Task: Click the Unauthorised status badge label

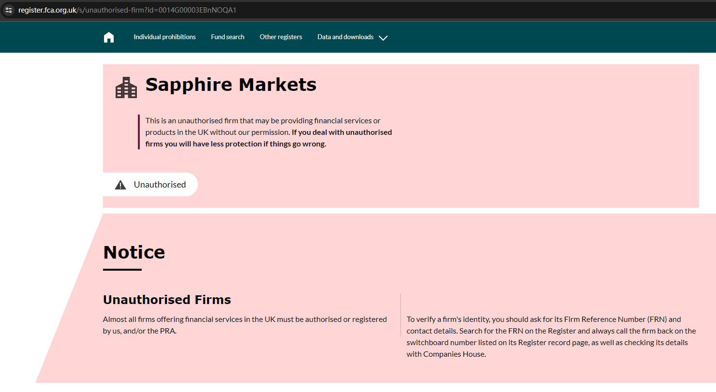Action: tap(160, 185)
